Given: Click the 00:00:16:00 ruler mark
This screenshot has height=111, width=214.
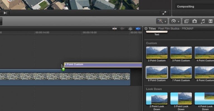Looking at the screenshot, I should click(90, 33).
